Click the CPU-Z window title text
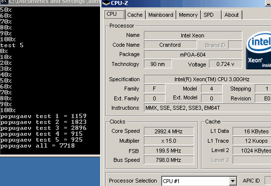This screenshot has height=186, width=271. click(119, 3)
